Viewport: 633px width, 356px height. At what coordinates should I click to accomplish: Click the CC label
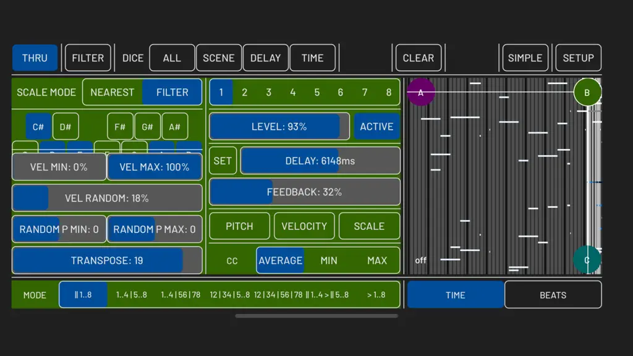(232, 261)
